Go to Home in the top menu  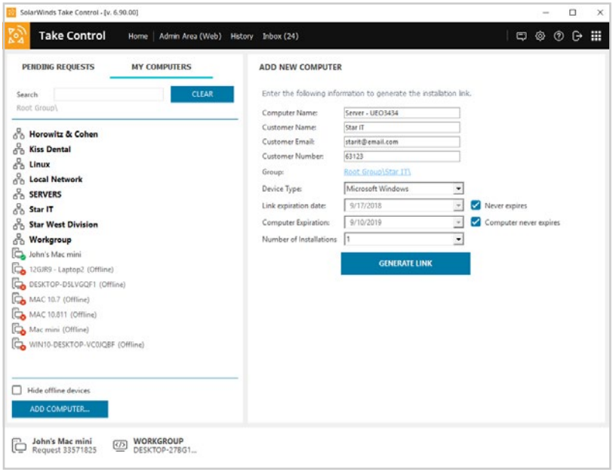(138, 36)
